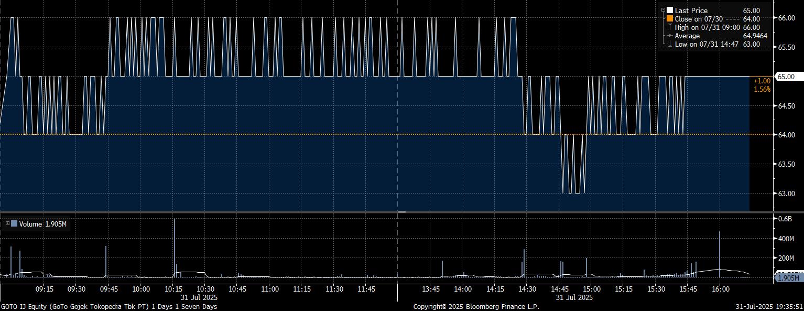Expand the Volume legend box
The width and height of the screenshot is (804, 311).
7,224
